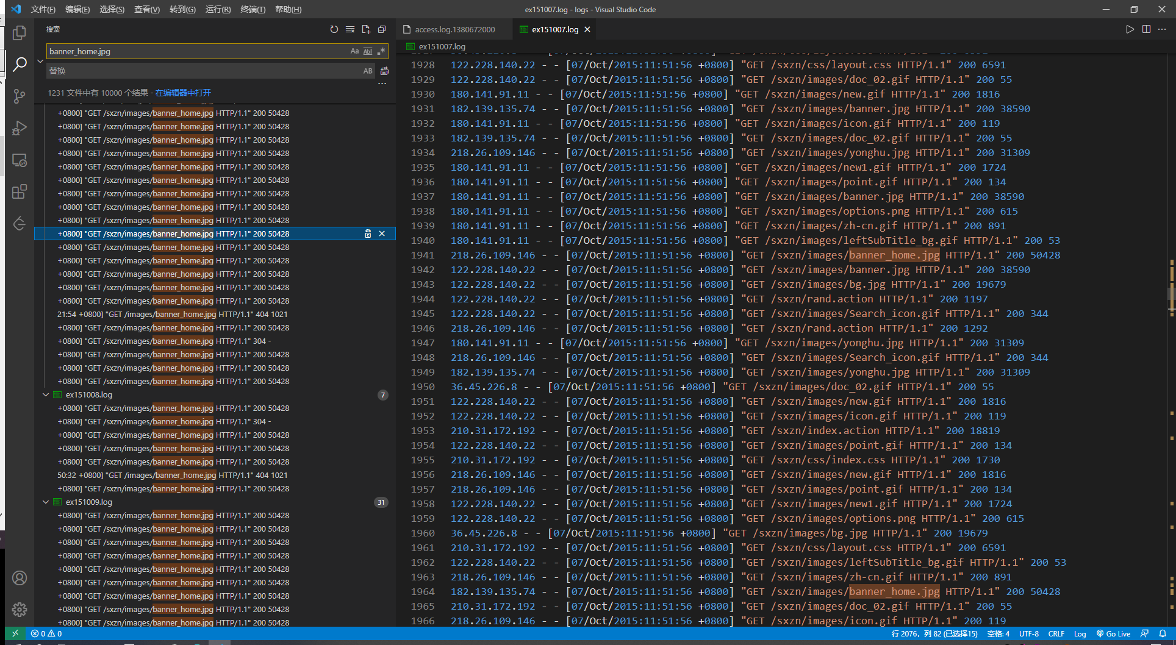Run the active file from editor toolbar
The width and height of the screenshot is (1176, 645).
pos(1130,29)
